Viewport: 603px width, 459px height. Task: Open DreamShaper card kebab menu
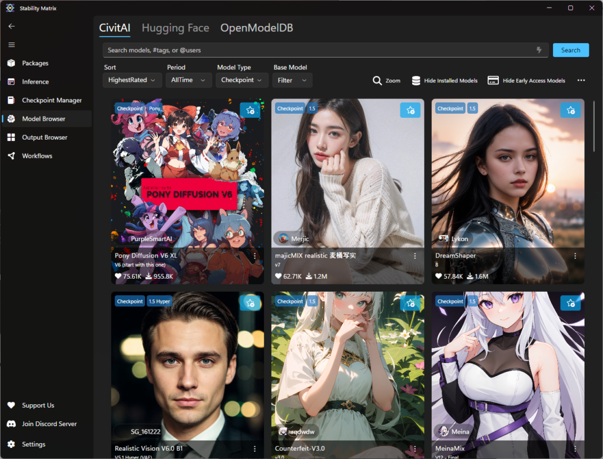[x=575, y=256]
